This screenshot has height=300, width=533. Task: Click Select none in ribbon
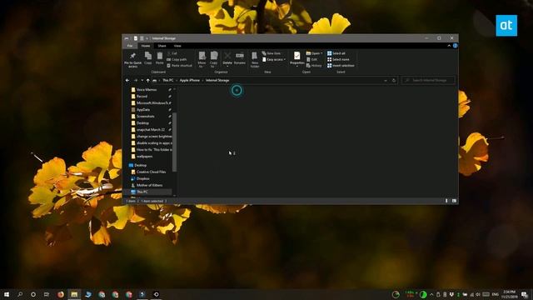(338, 59)
